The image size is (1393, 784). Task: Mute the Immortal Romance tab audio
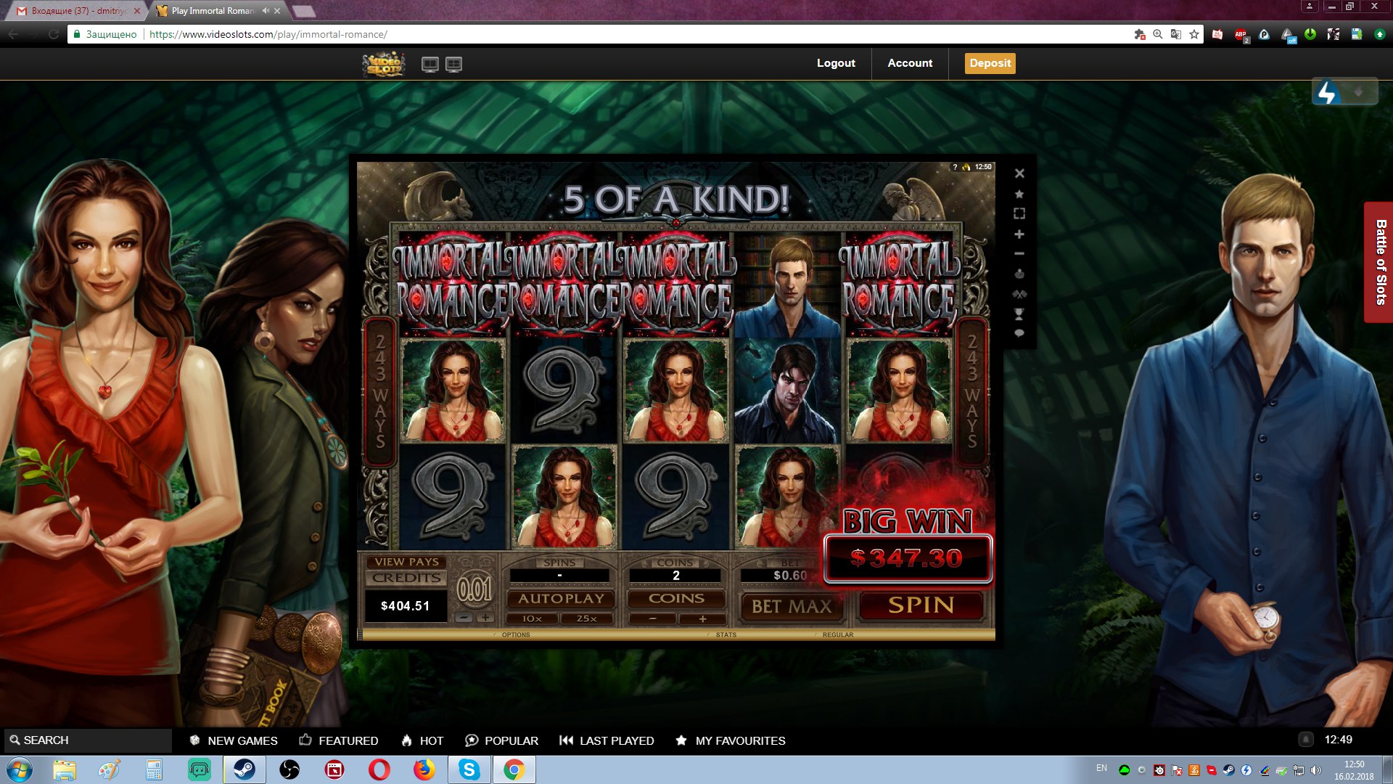(266, 11)
